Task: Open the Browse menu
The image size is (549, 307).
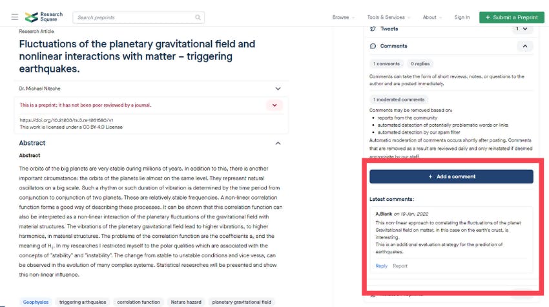Action: 343,17
